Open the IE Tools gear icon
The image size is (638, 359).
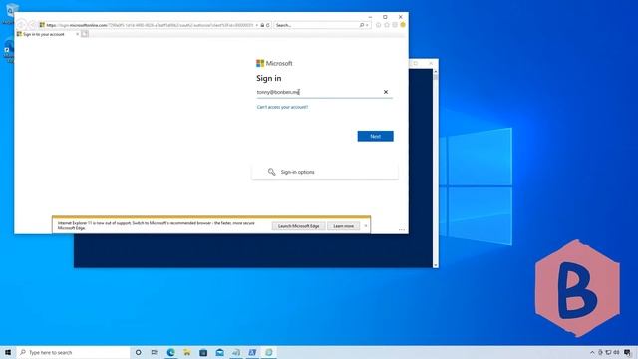tap(395, 25)
